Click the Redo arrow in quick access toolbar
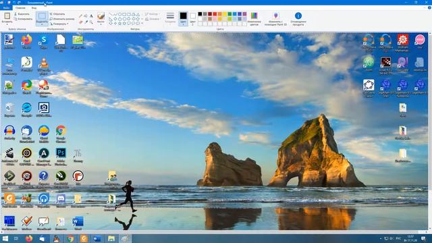This screenshot has height=243, width=432. point(19,3)
